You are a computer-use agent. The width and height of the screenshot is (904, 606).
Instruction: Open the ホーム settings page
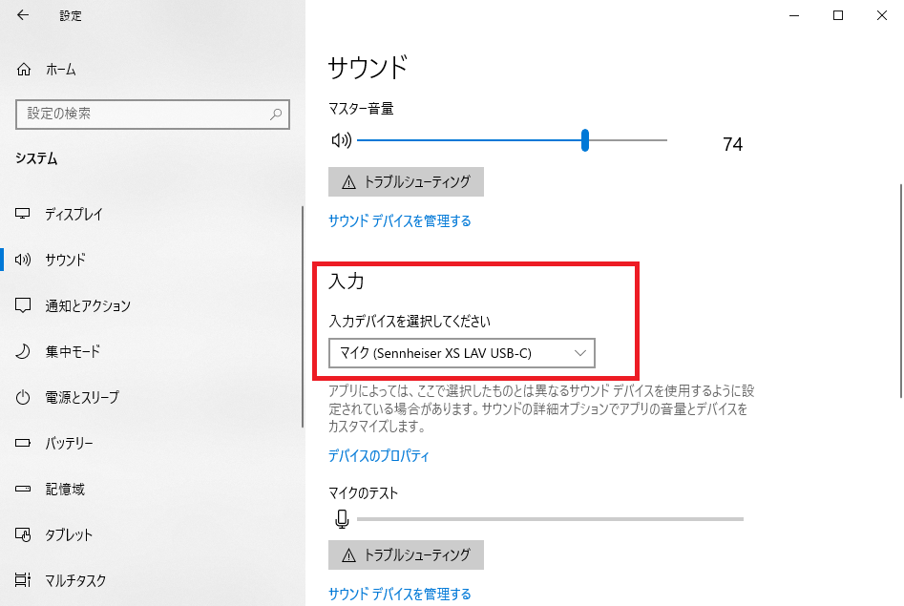pos(60,70)
